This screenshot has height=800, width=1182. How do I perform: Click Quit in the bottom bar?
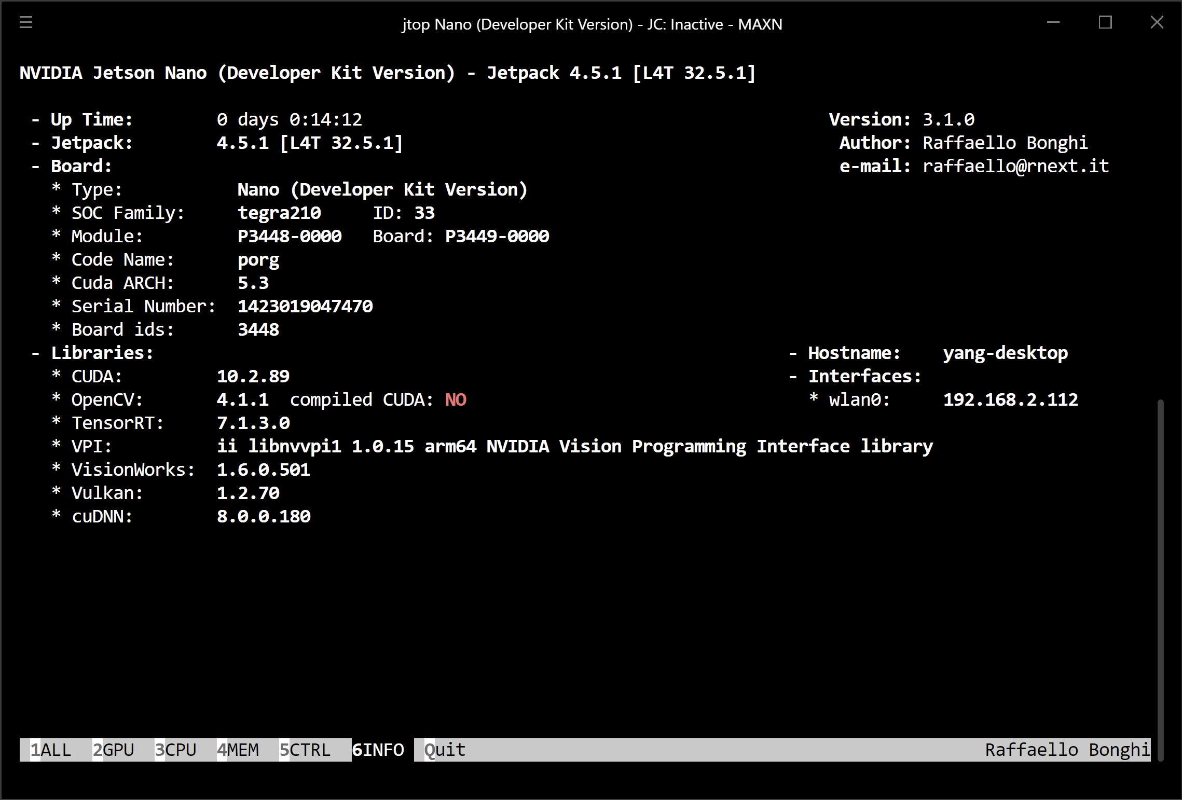(445, 750)
